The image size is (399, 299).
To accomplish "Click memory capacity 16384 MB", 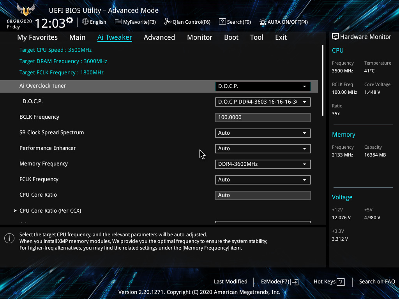I will [375, 155].
